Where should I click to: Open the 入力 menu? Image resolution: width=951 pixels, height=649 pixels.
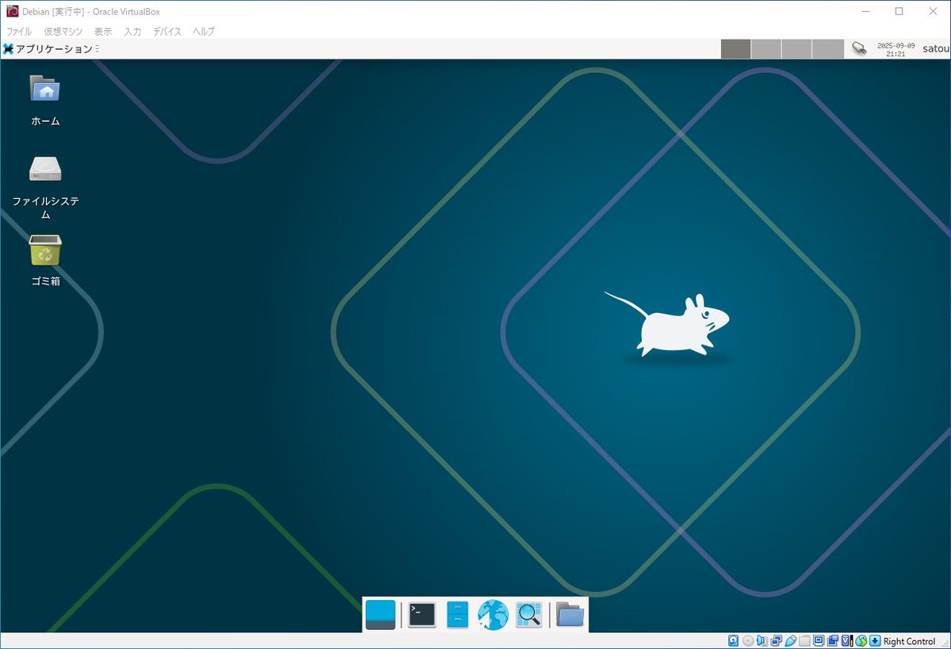[133, 32]
